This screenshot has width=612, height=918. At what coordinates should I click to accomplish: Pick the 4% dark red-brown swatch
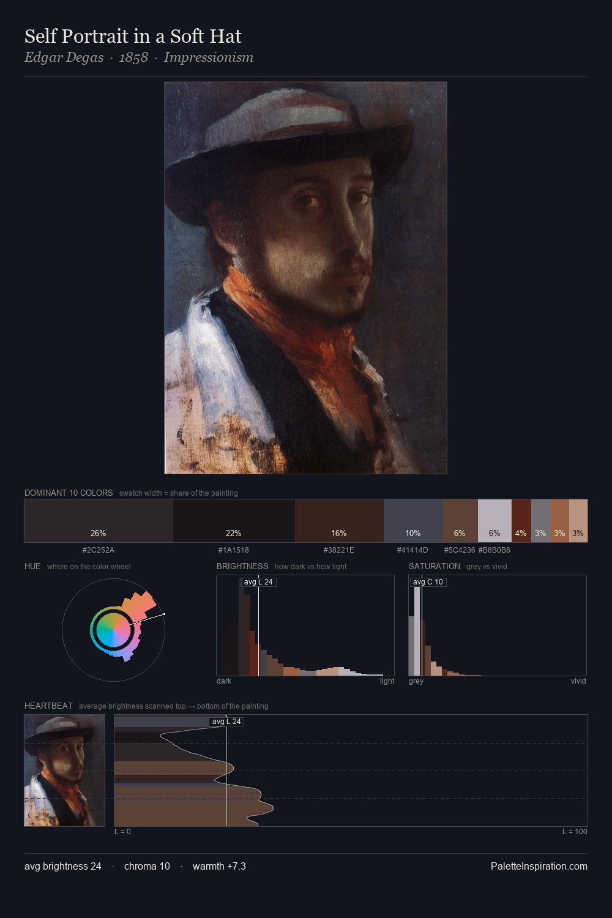click(x=521, y=521)
